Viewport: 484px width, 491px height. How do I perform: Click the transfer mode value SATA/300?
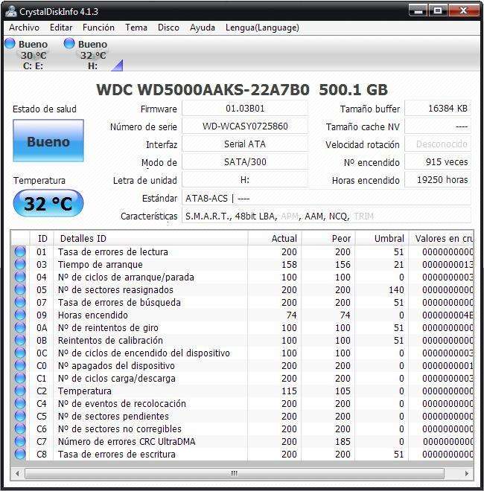point(245,162)
